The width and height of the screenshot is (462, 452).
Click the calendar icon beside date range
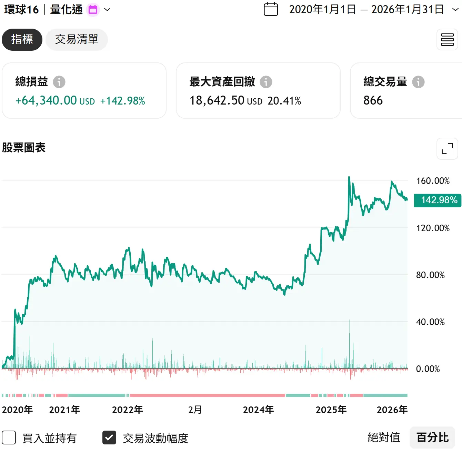pos(271,9)
